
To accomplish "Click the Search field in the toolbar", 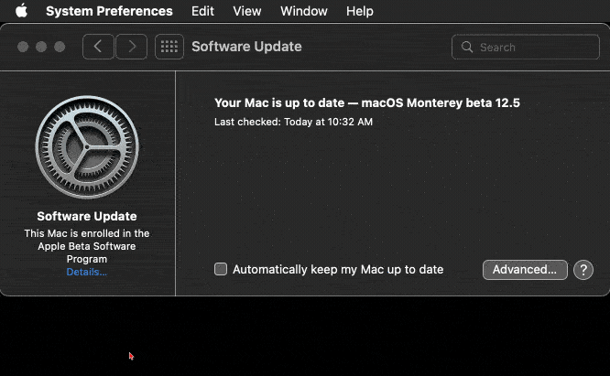I will click(526, 47).
